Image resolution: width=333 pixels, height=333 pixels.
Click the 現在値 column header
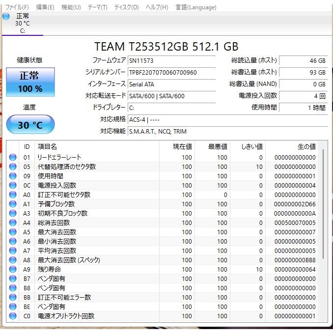177,146
